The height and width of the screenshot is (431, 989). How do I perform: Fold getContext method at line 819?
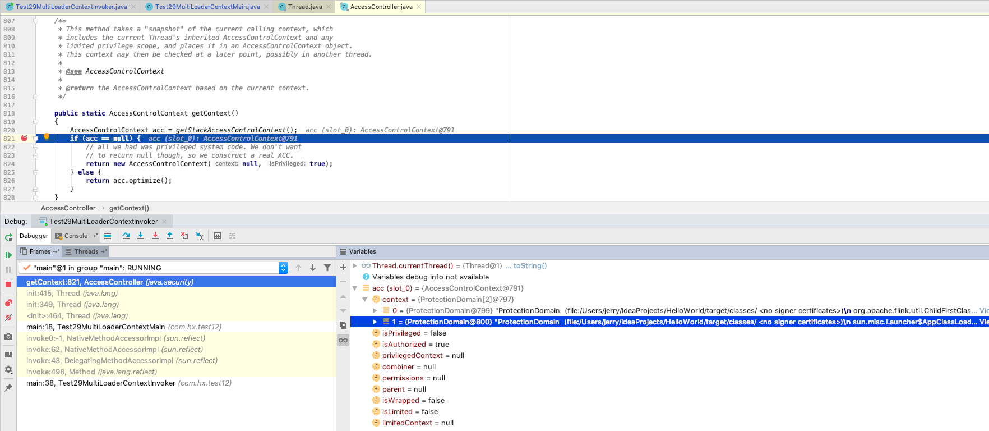35,122
